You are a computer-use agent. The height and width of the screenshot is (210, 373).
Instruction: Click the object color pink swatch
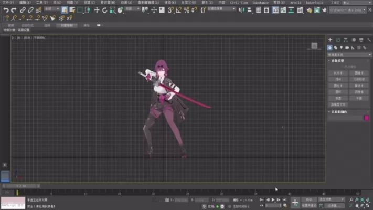pyautogui.click(x=367, y=118)
